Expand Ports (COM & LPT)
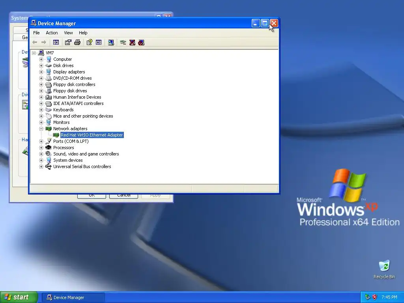Image resolution: width=404 pixels, height=303 pixels. (41, 141)
